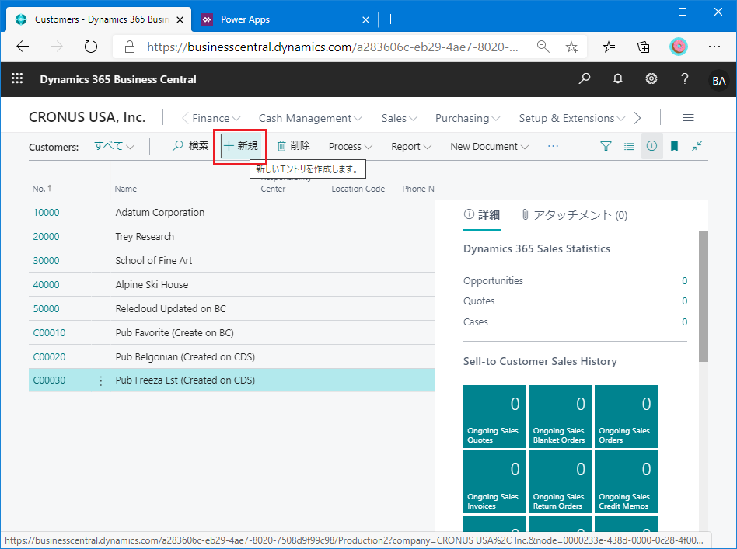This screenshot has height=549, width=737.
Task: Click the Opportunities count value
Action: pos(684,281)
